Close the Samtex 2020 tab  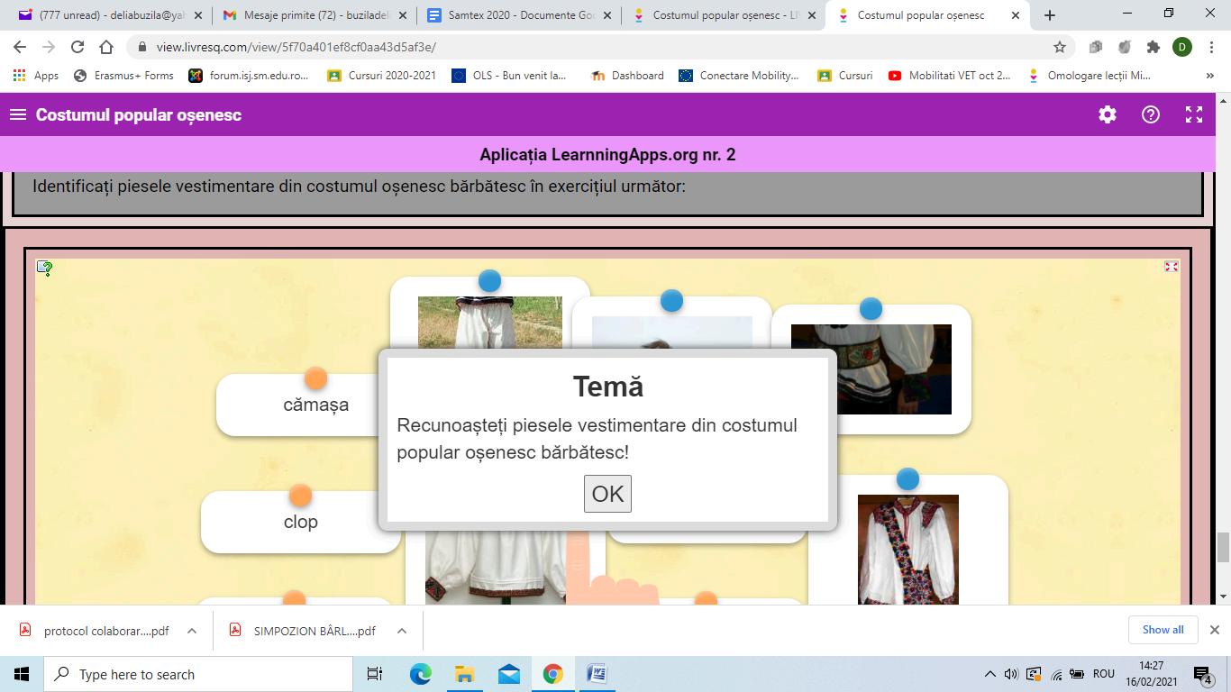point(606,15)
